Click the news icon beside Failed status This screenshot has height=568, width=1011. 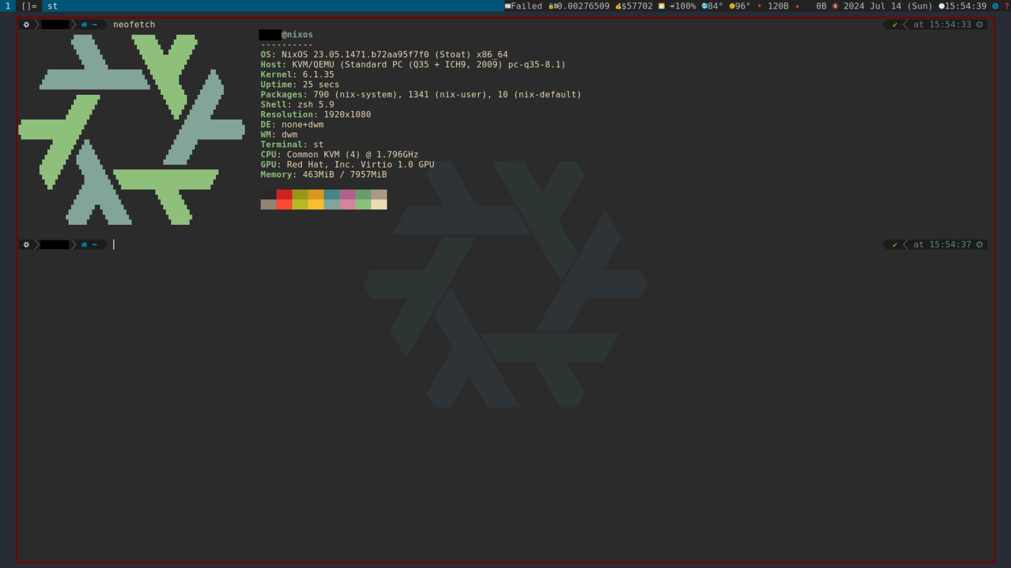508,6
